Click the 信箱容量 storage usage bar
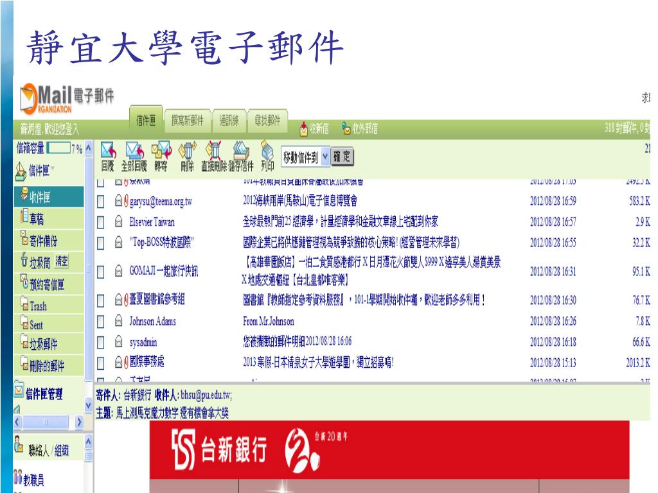Screen dimensions: 658x493 click(x=58, y=148)
